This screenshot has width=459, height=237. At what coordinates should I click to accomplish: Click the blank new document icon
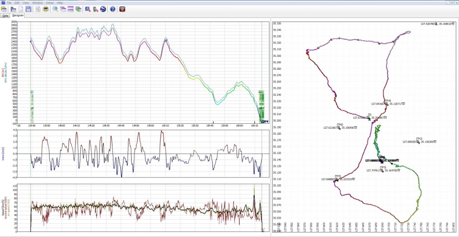tap(21, 9)
